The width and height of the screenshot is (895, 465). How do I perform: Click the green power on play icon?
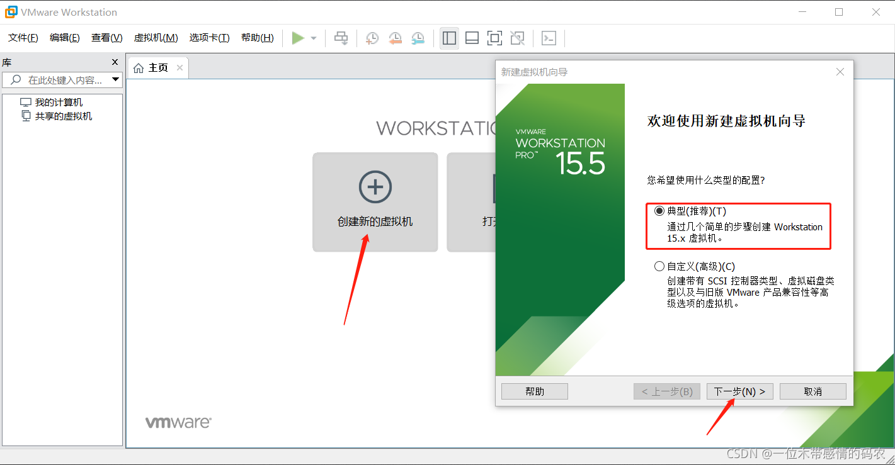[298, 38]
